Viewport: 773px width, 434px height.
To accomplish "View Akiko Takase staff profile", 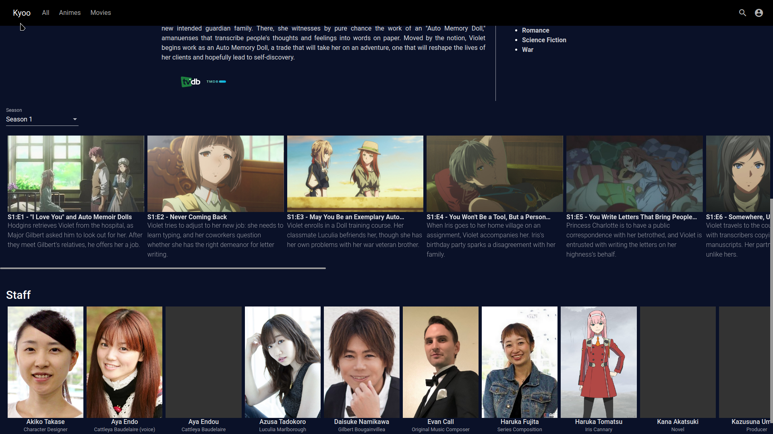I will (45, 362).
